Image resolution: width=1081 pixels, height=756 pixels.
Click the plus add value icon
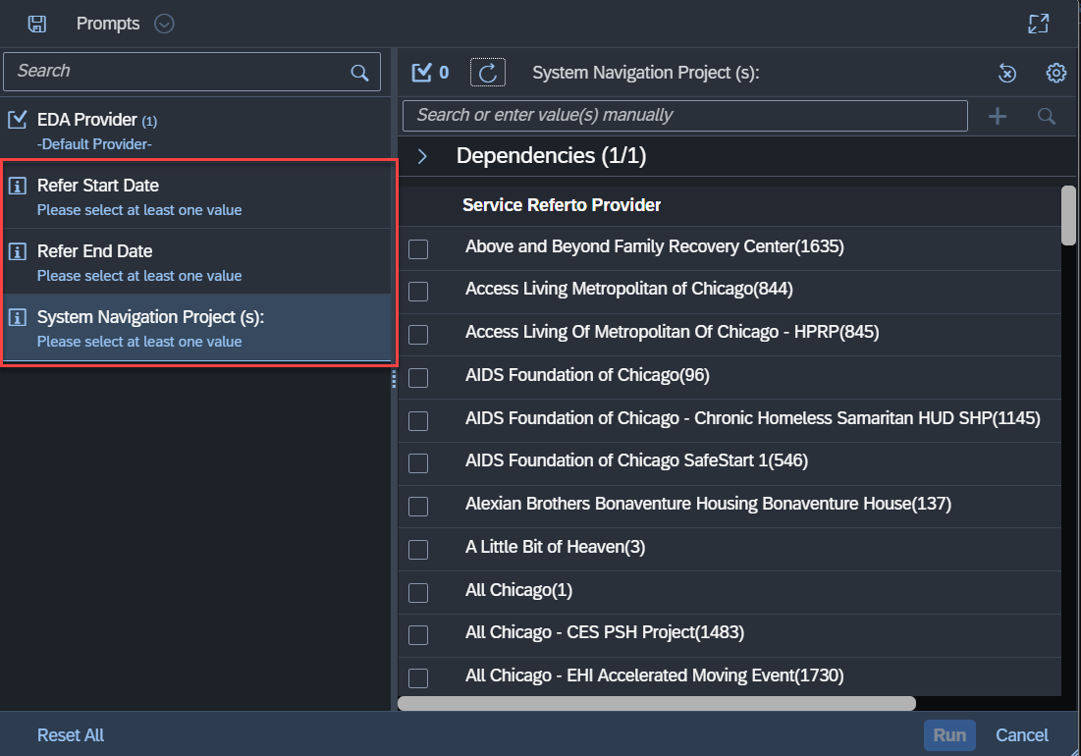click(x=998, y=116)
